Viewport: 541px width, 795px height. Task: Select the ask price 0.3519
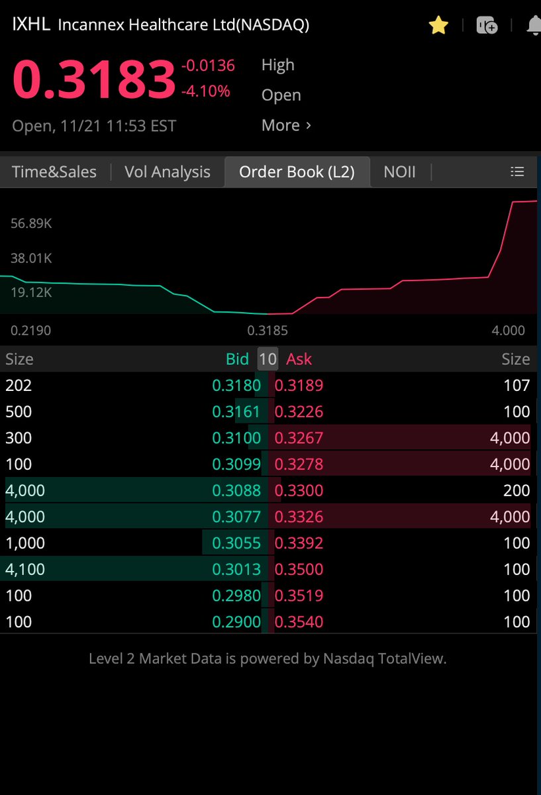tap(299, 596)
